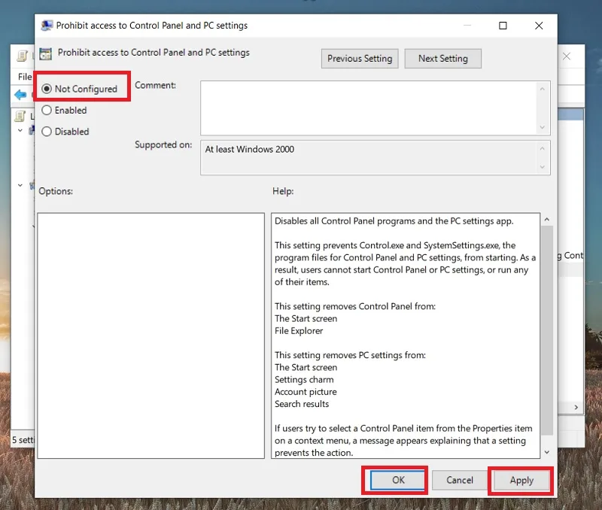Click the Help pane scrollbar thumb

pos(547,330)
